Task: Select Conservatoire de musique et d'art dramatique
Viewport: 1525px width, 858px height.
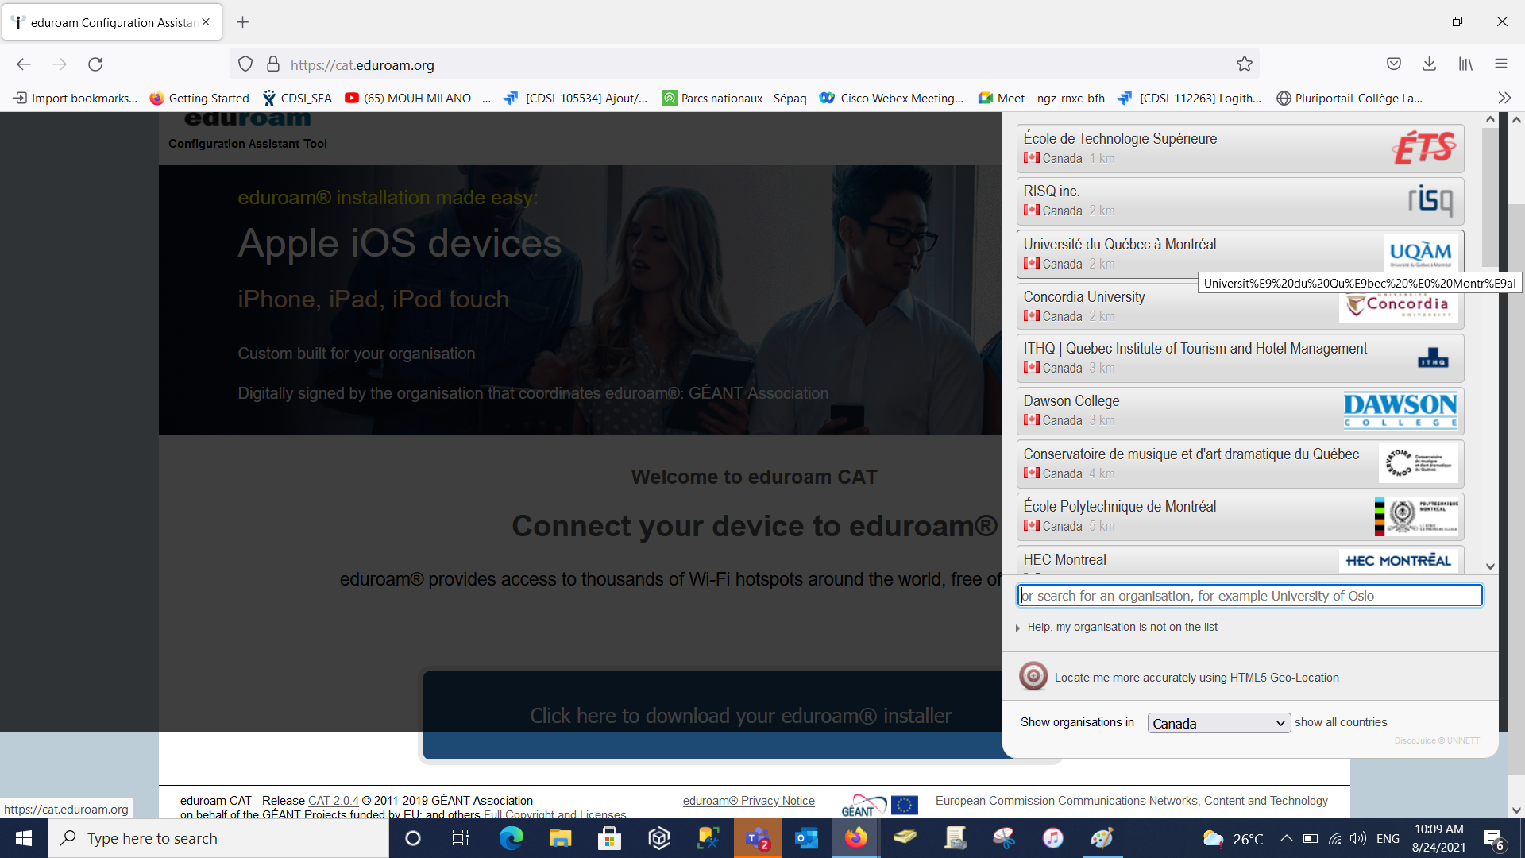Action: tap(1240, 464)
